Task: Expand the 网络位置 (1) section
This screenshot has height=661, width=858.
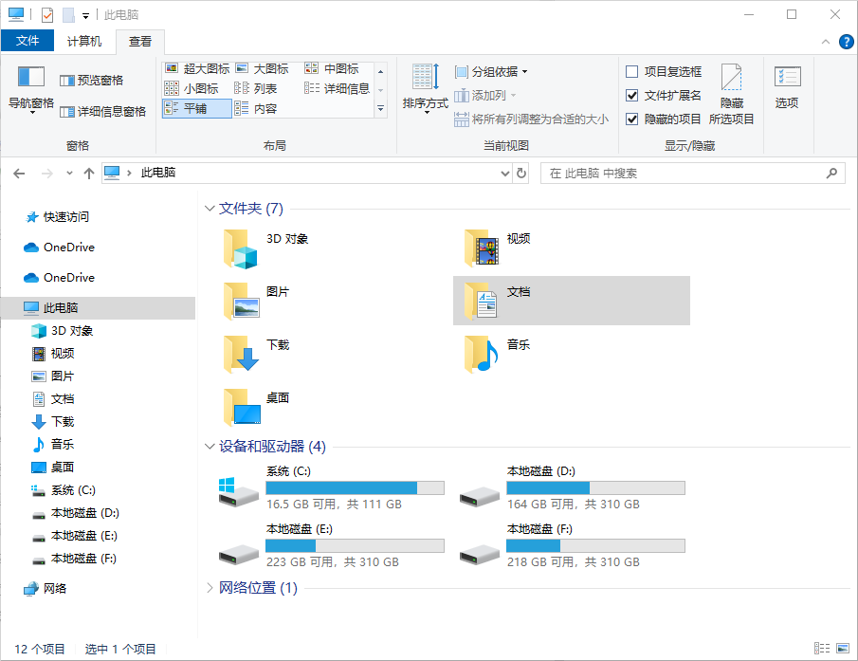Action: point(210,588)
